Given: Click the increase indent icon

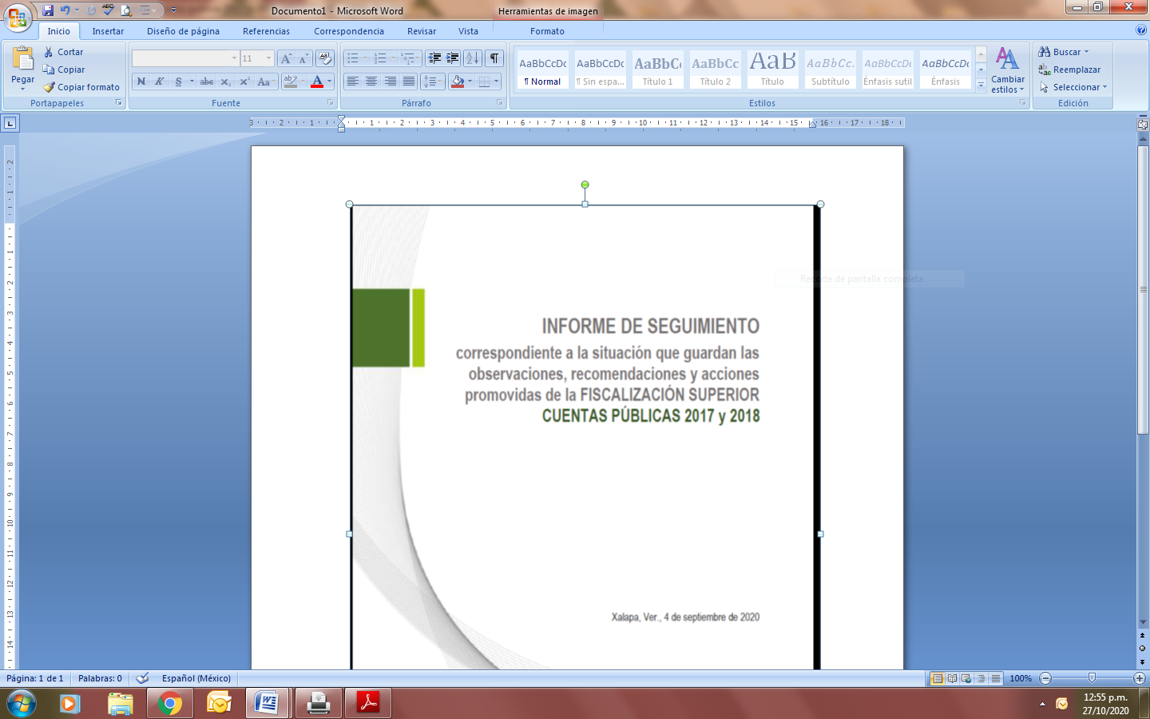Looking at the screenshot, I should (x=453, y=58).
